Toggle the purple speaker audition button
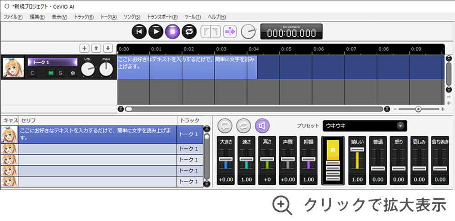The image size is (455, 221). (x=263, y=126)
